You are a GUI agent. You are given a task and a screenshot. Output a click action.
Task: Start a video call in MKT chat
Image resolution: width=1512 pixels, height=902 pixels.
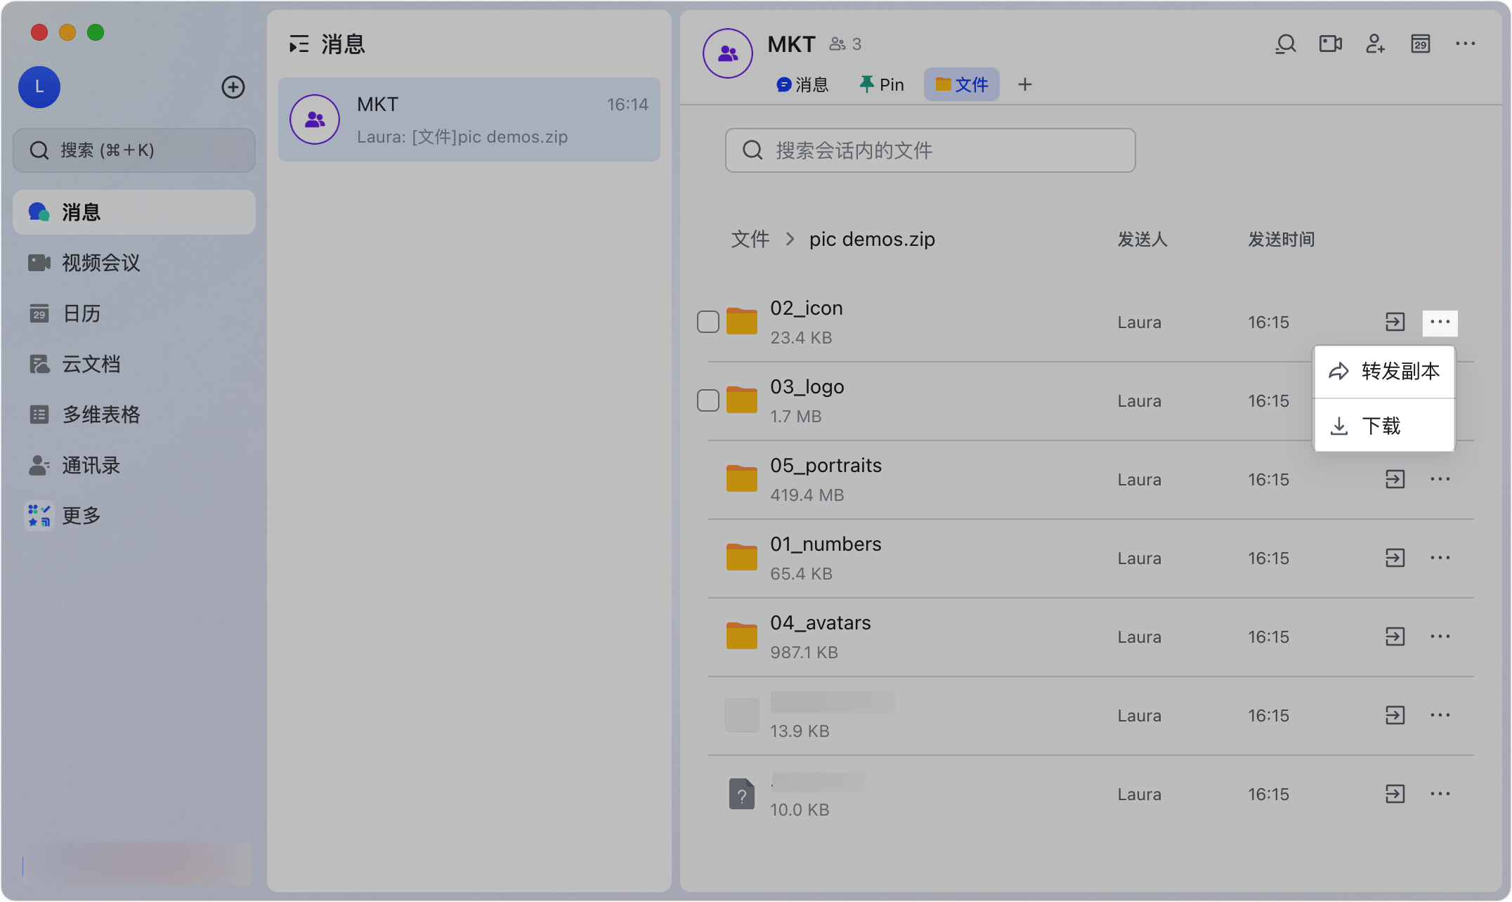1330,44
